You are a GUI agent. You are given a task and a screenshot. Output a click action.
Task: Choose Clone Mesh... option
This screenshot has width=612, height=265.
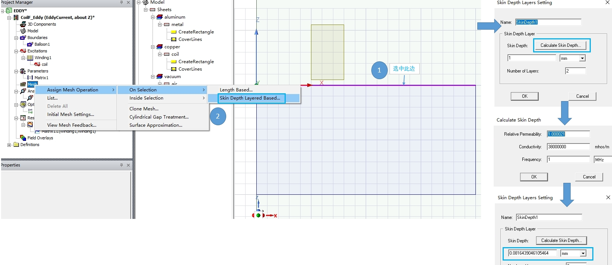pyautogui.click(x=144, y=109)
